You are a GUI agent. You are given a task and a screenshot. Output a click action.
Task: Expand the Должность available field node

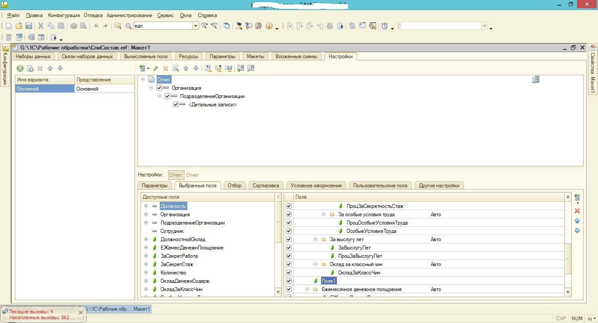[x=146, y=206]
